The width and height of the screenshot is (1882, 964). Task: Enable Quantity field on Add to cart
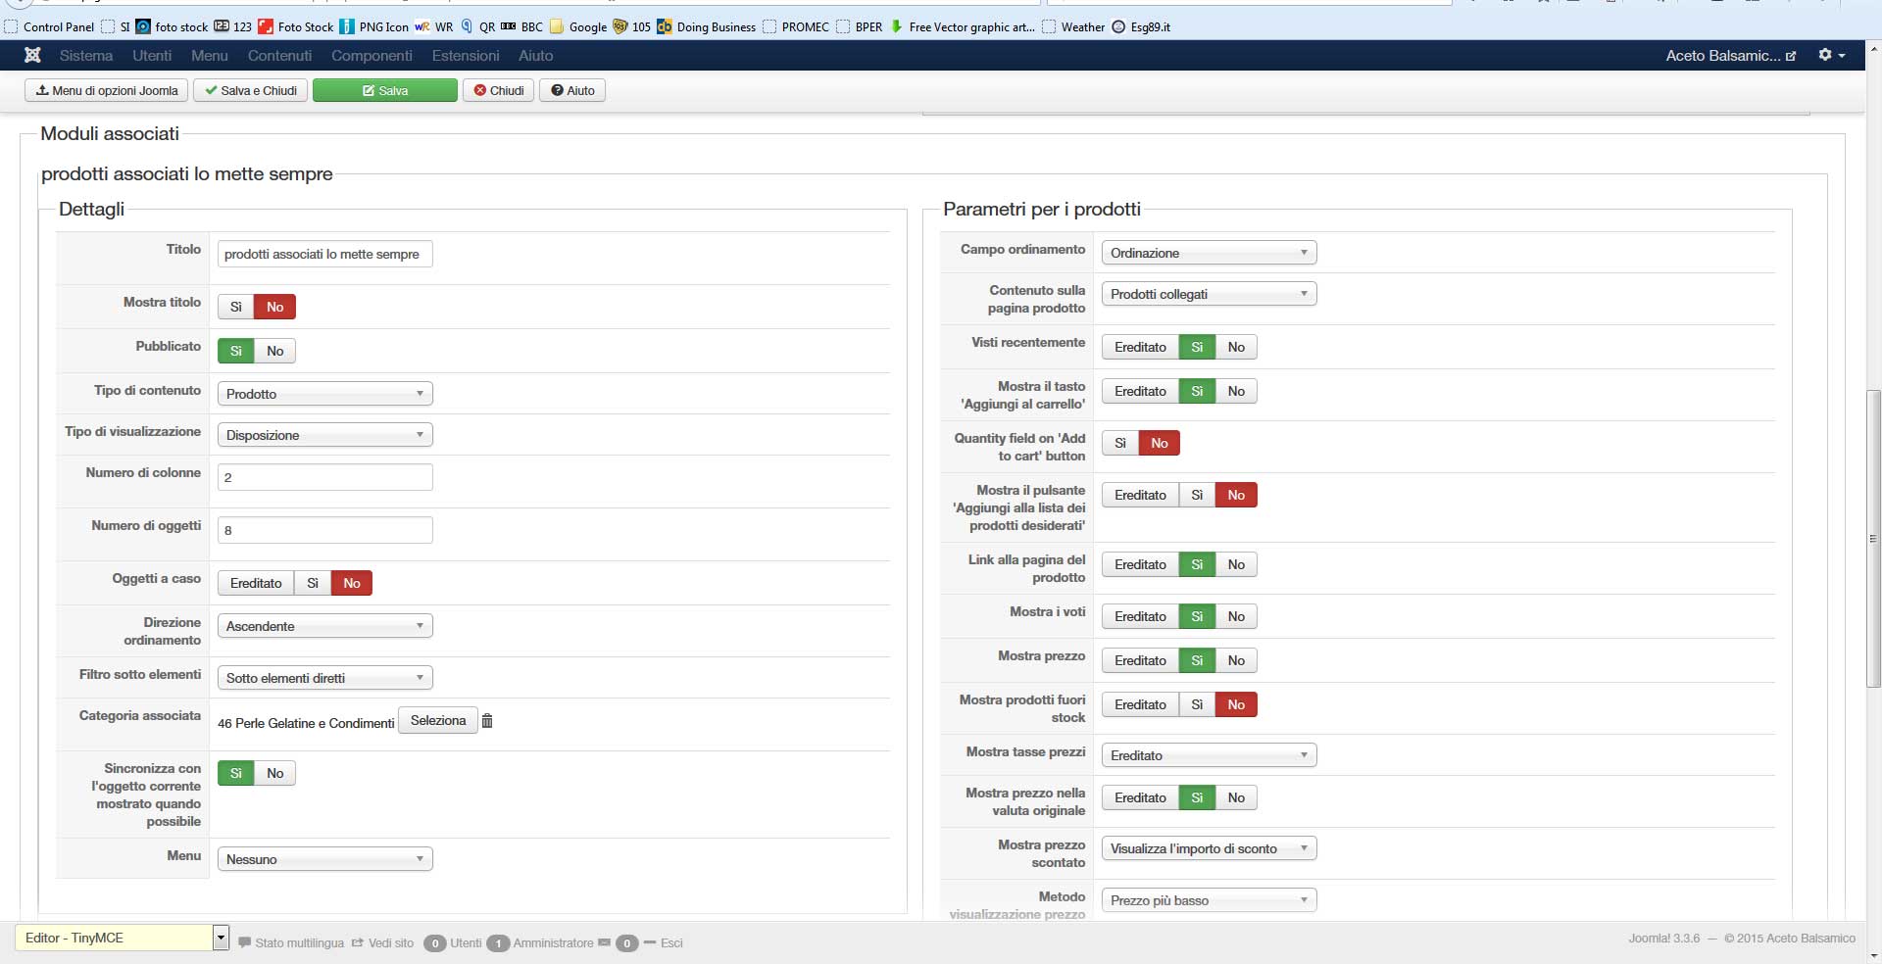click(x=1120, y=444)
